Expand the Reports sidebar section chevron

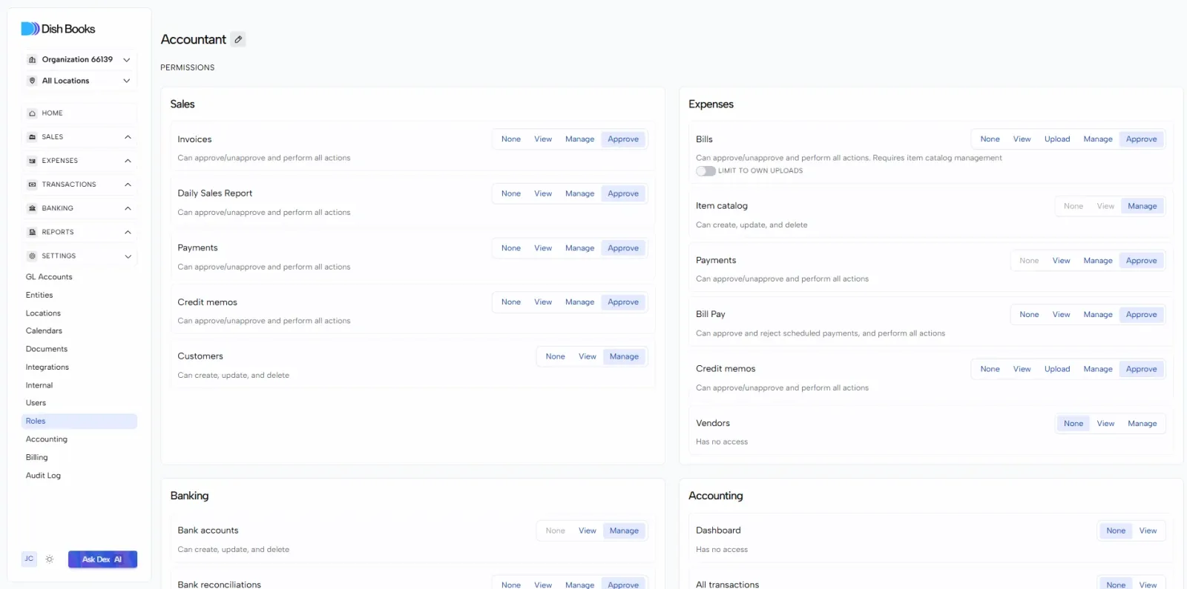[128, 232]
